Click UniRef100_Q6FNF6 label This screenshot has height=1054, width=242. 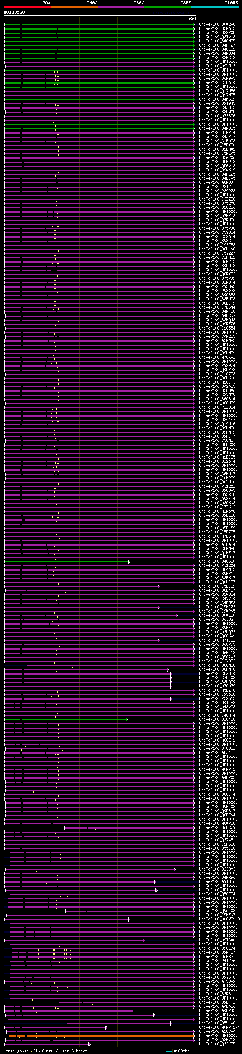coord(217,669)
